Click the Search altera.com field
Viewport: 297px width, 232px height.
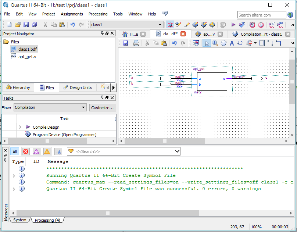click(x=262, y=15)
